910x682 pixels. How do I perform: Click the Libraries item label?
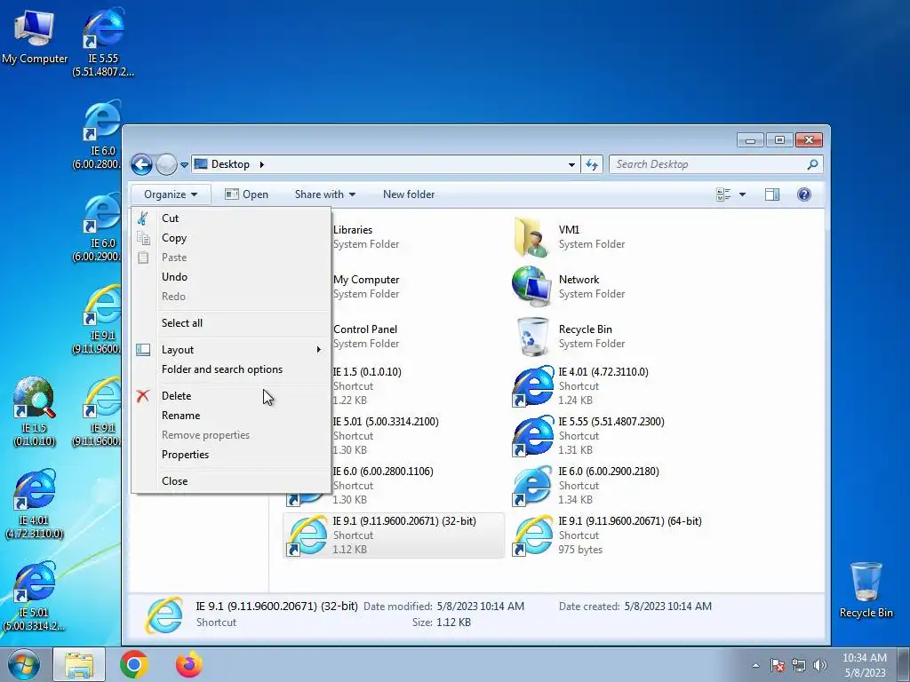[353, 230]
